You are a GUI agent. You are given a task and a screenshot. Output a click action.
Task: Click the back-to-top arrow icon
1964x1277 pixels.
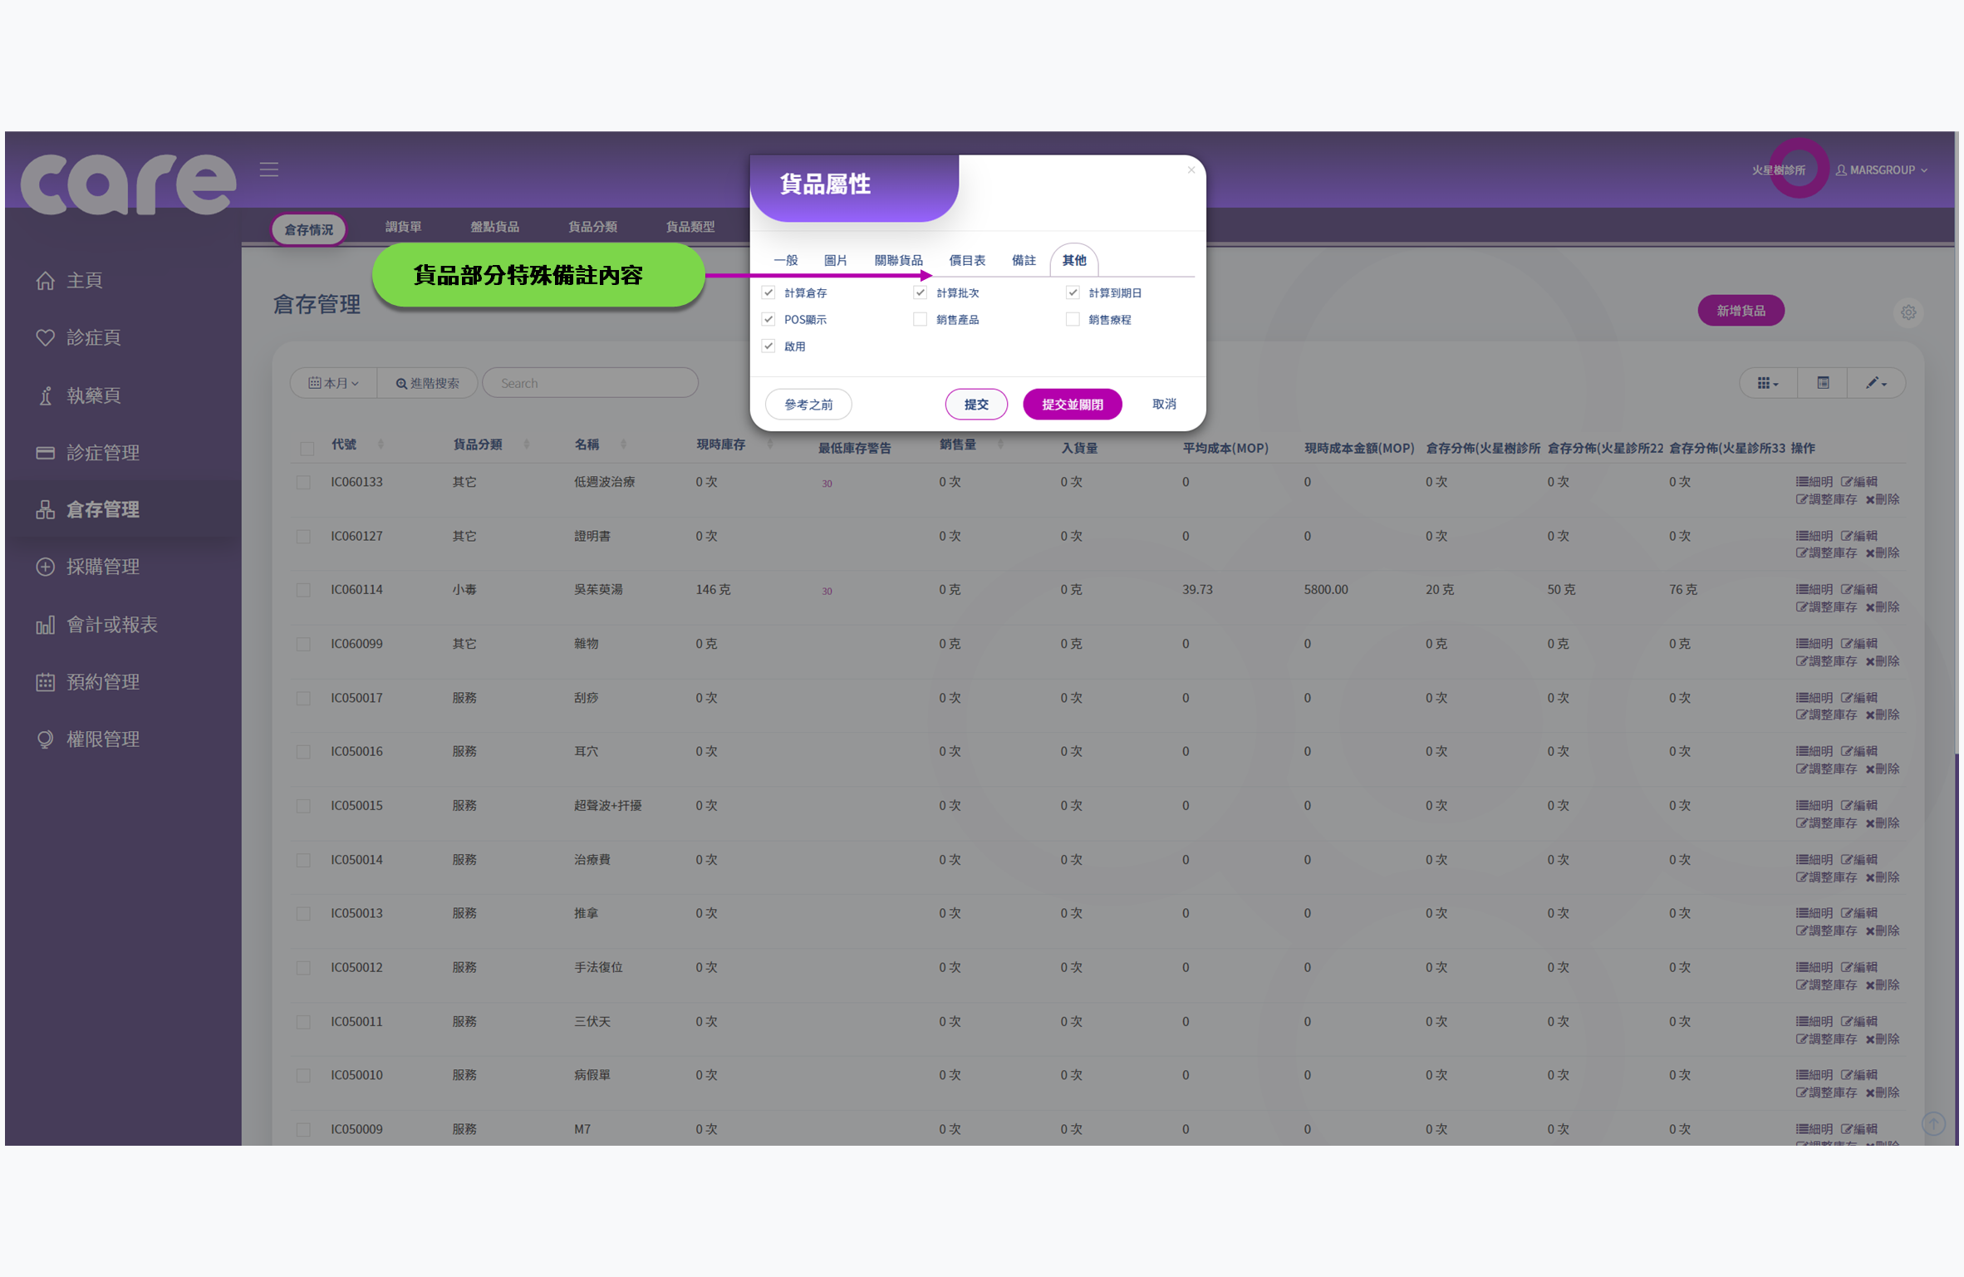(x=1933, y=1123)
